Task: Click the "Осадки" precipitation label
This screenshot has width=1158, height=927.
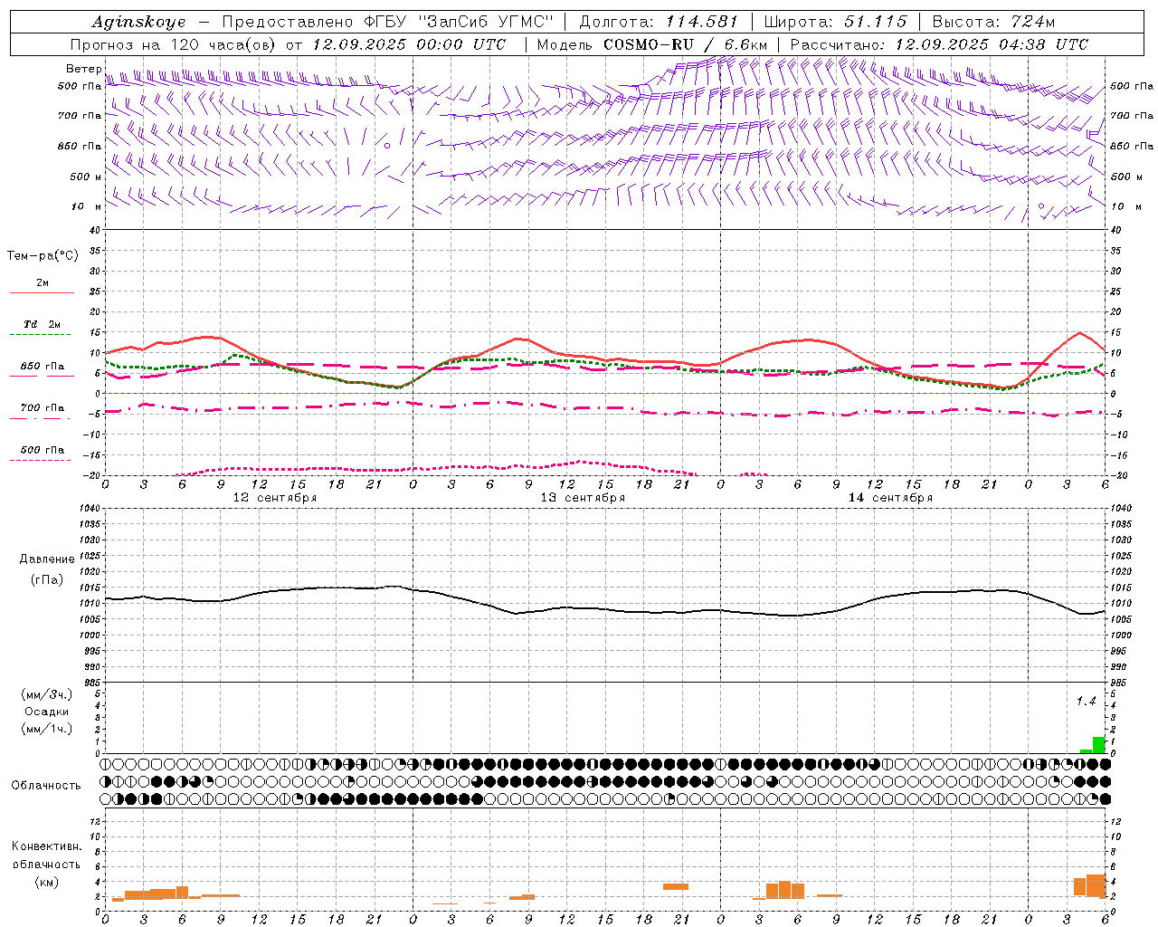Action: (x=46, y=712)
